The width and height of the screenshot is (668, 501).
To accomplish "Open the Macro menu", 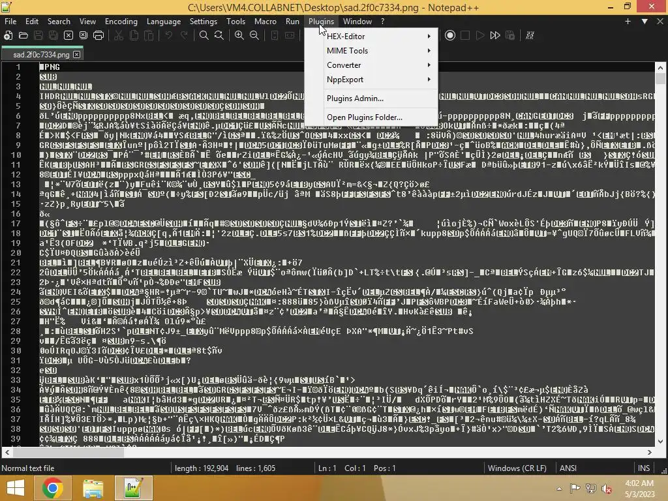I will pyautogui.click(x=266, y=22).
